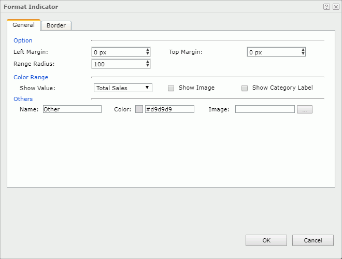Enable the Show Category Label checkbox
The image size is (342, 259).
click(x=245, y=88)
